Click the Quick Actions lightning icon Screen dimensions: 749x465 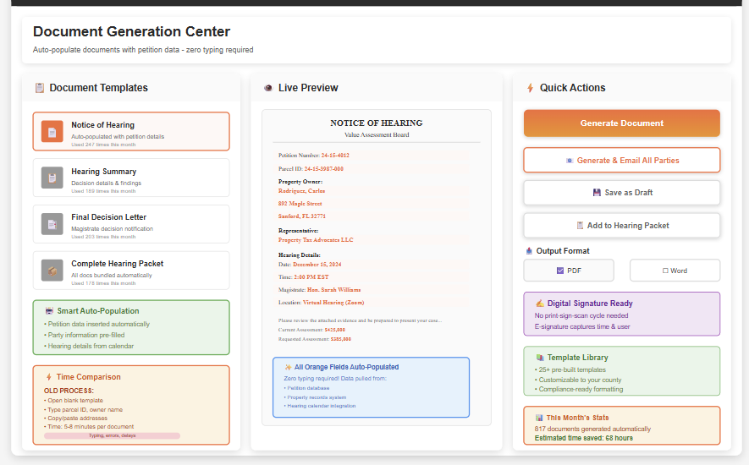tap(530, 88)
